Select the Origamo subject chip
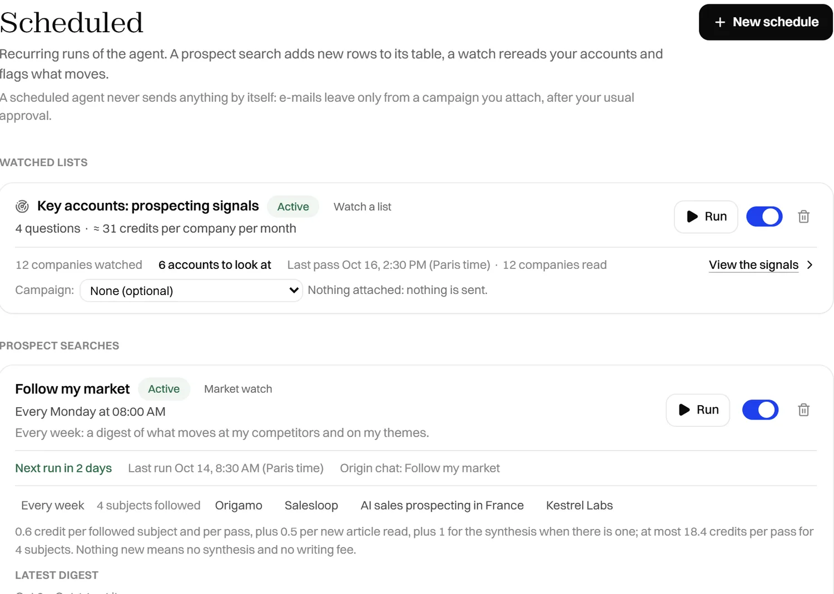Screen dimensions: 834x594 (239, 506)
